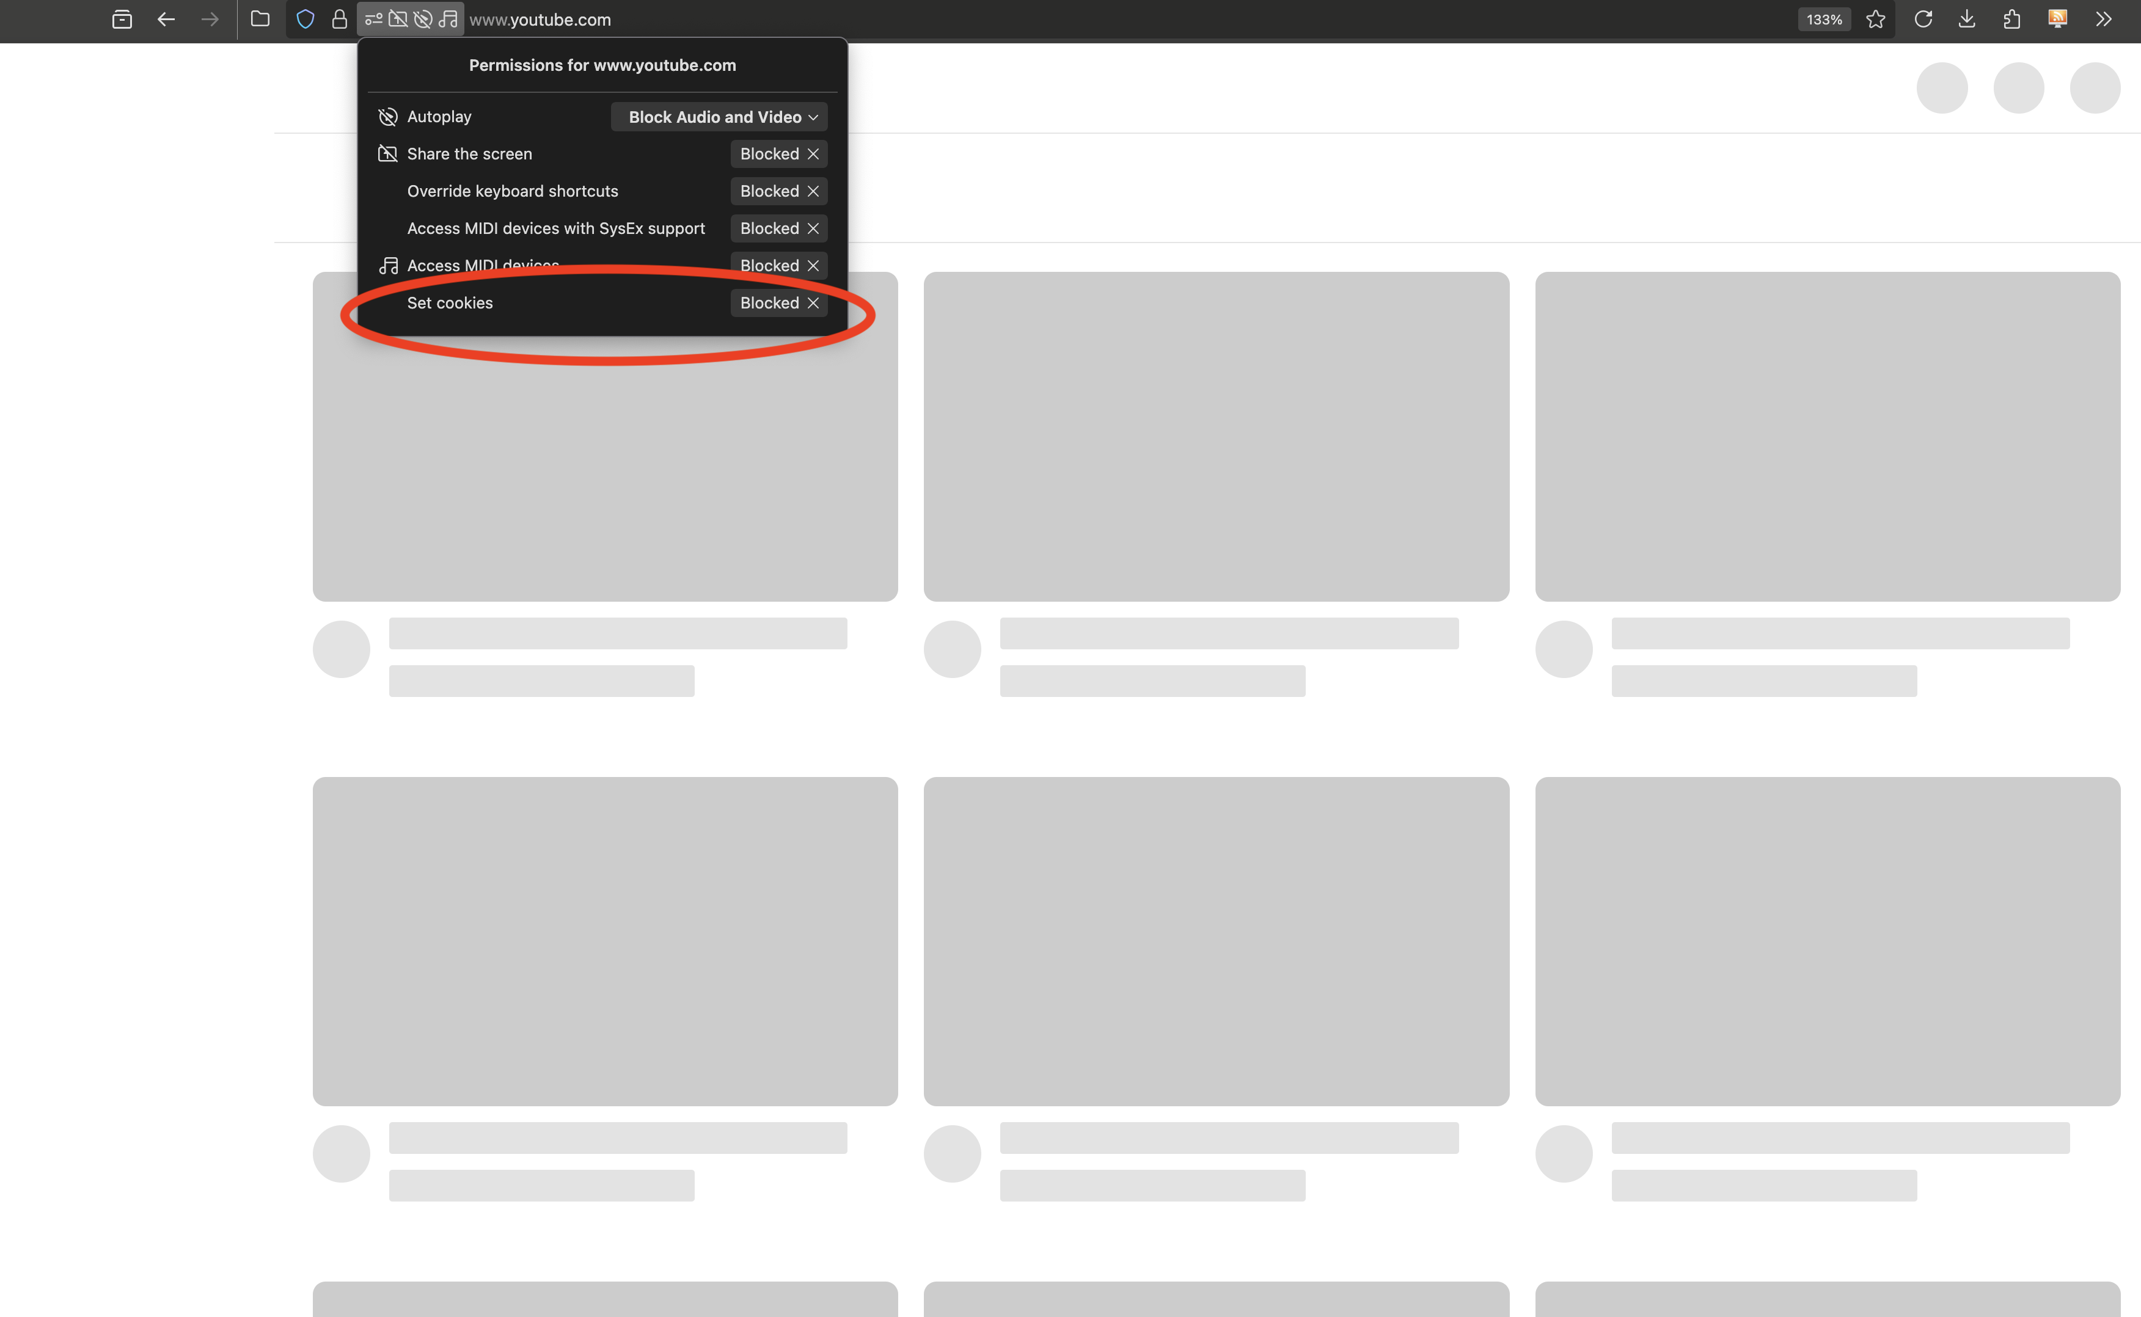This screenshot has width=2141, height=1317.
Task: Click the 'Permissions for www.youtube.com' heading
Action: click(602, 65)
